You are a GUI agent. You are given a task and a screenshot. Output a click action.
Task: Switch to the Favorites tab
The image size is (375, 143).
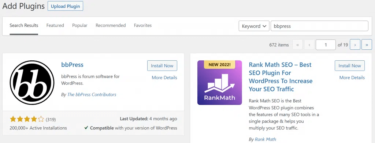pyautogui.click(x=143, y=25)
